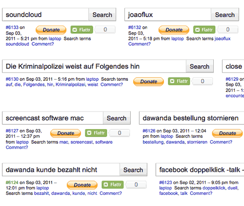Click Donate button under the Kriminalpolizei search

(148, 81)
